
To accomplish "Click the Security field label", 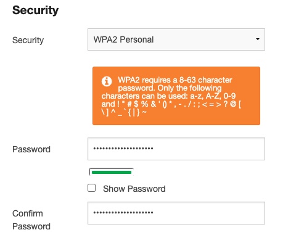I will coord(28,40).
